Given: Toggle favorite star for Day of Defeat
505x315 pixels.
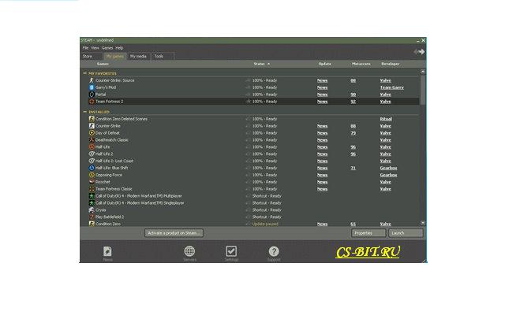Looking at the screenshot, I should pyautogui.click(x=248, y=133).
